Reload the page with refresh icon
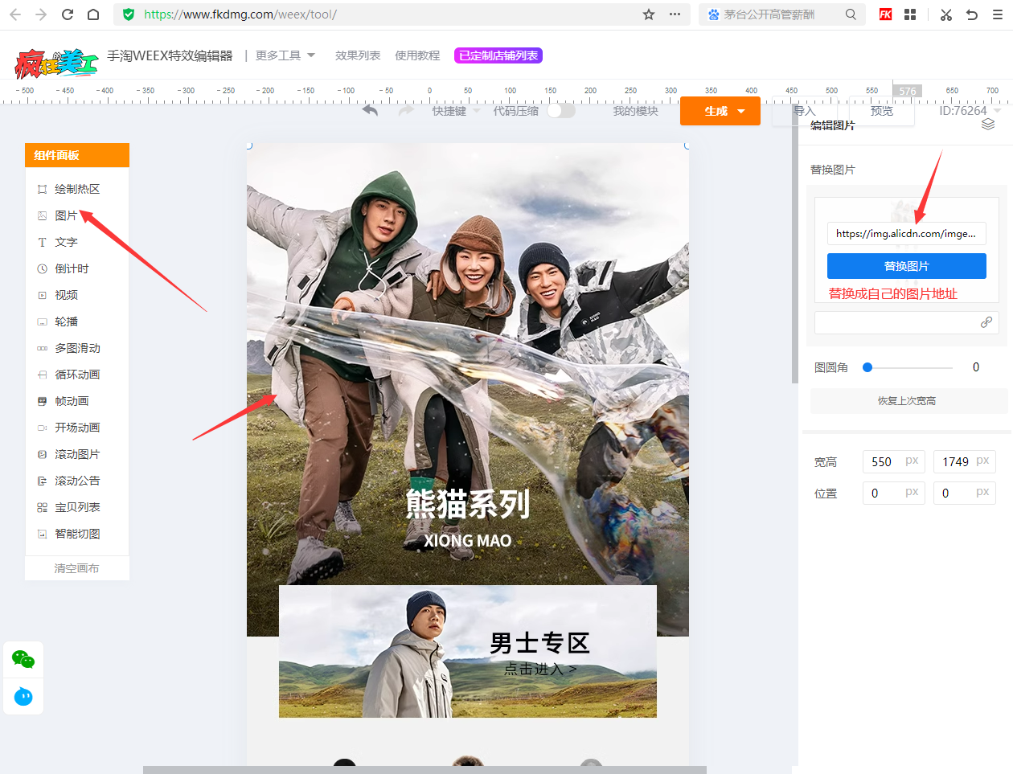 [68, 14]
